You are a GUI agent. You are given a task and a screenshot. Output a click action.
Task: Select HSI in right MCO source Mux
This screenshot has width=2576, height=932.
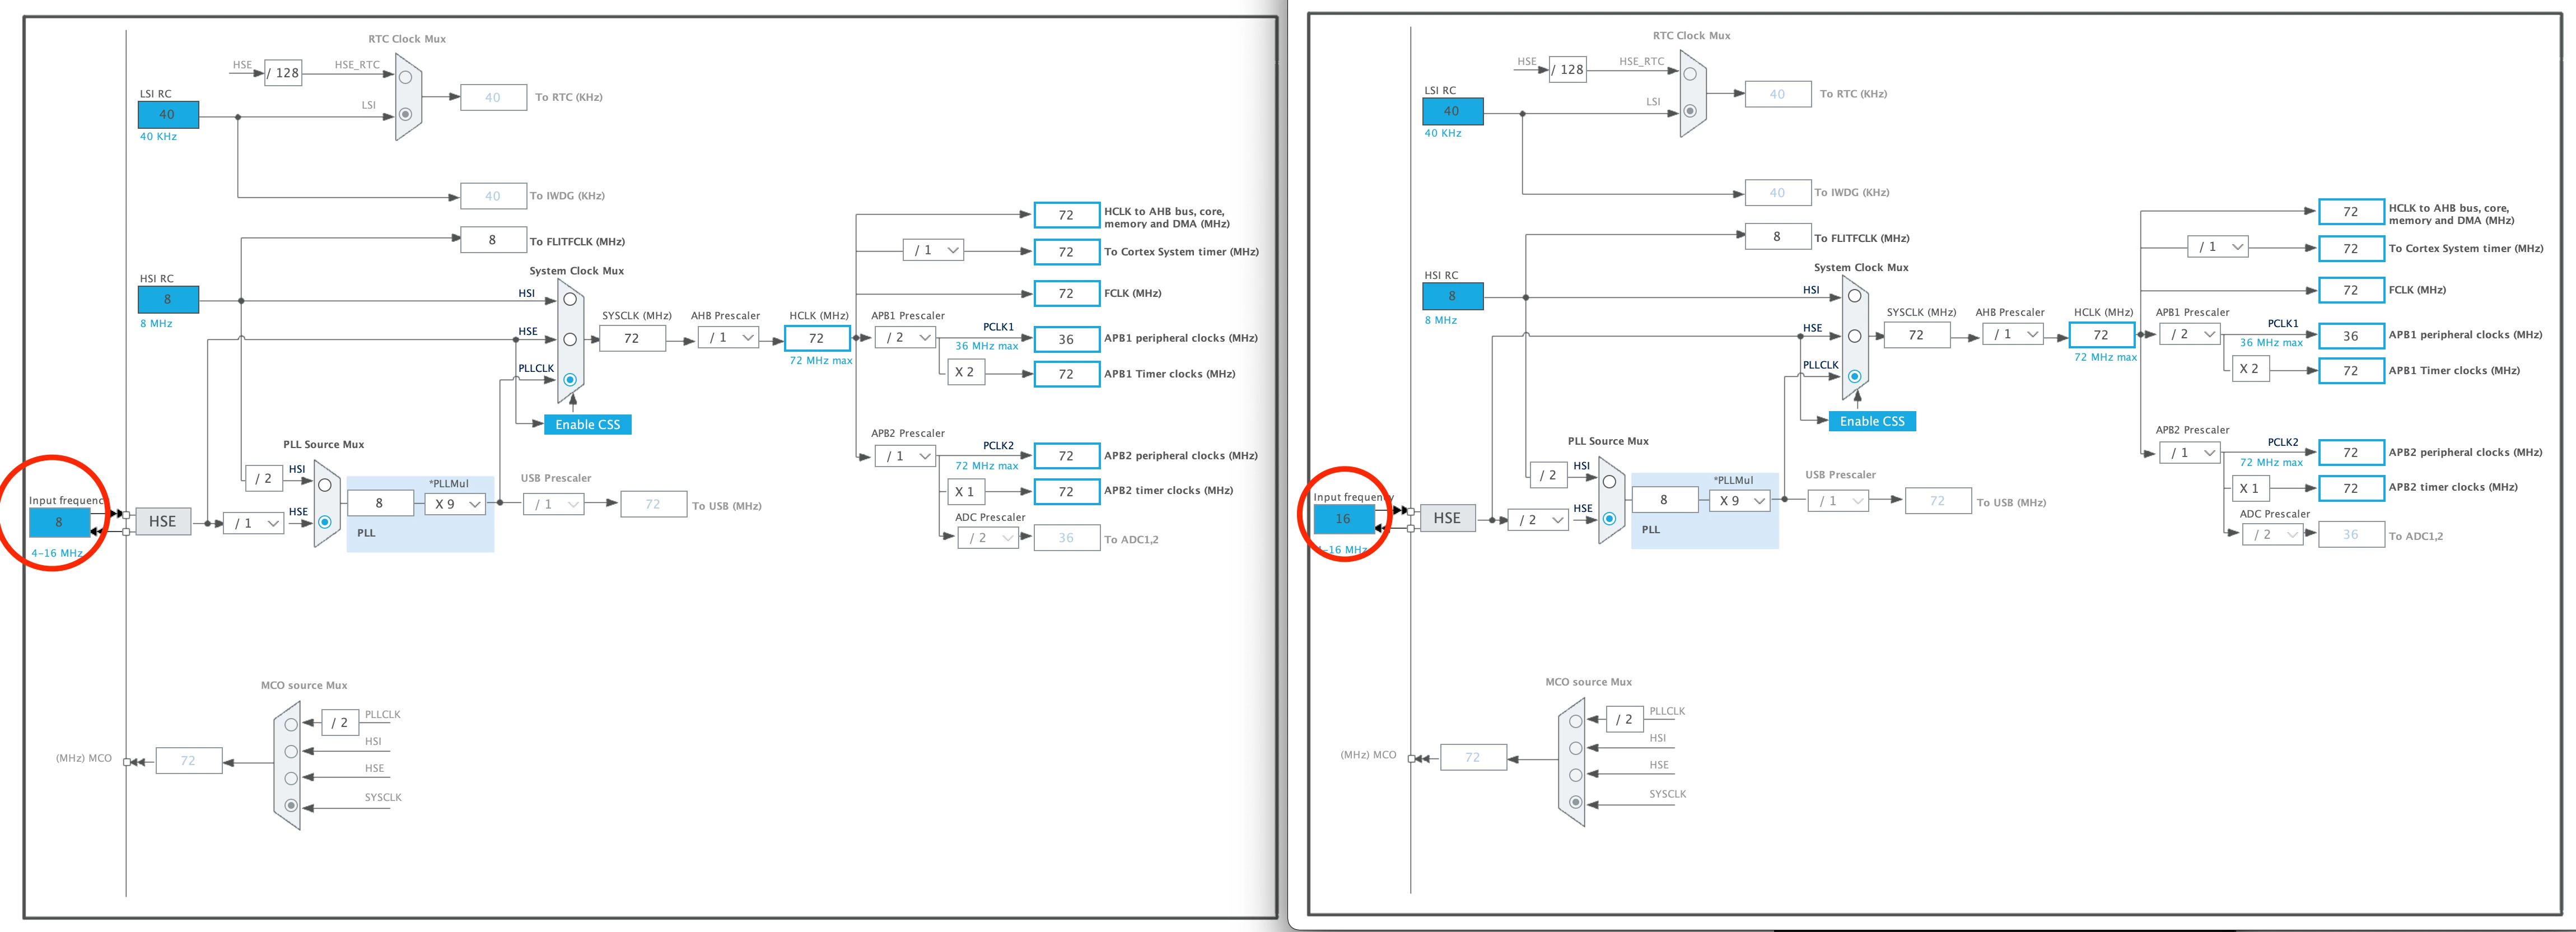pos(1576,748)
